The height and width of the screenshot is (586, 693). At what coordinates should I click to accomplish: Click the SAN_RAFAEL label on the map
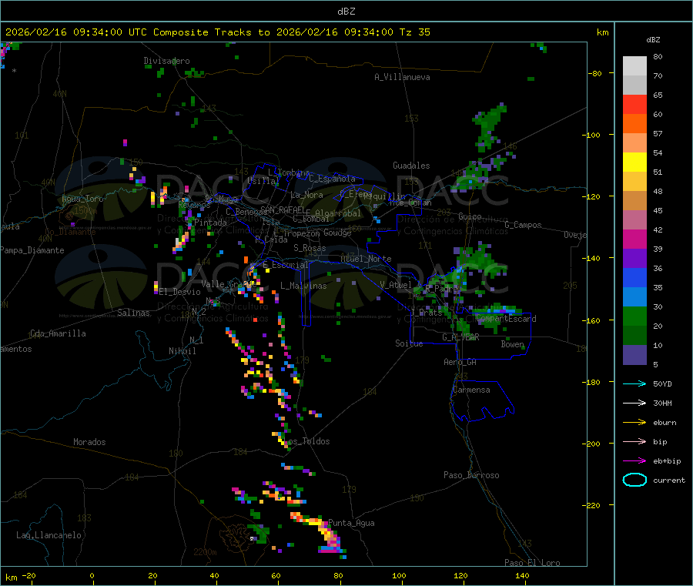(283, 209)
